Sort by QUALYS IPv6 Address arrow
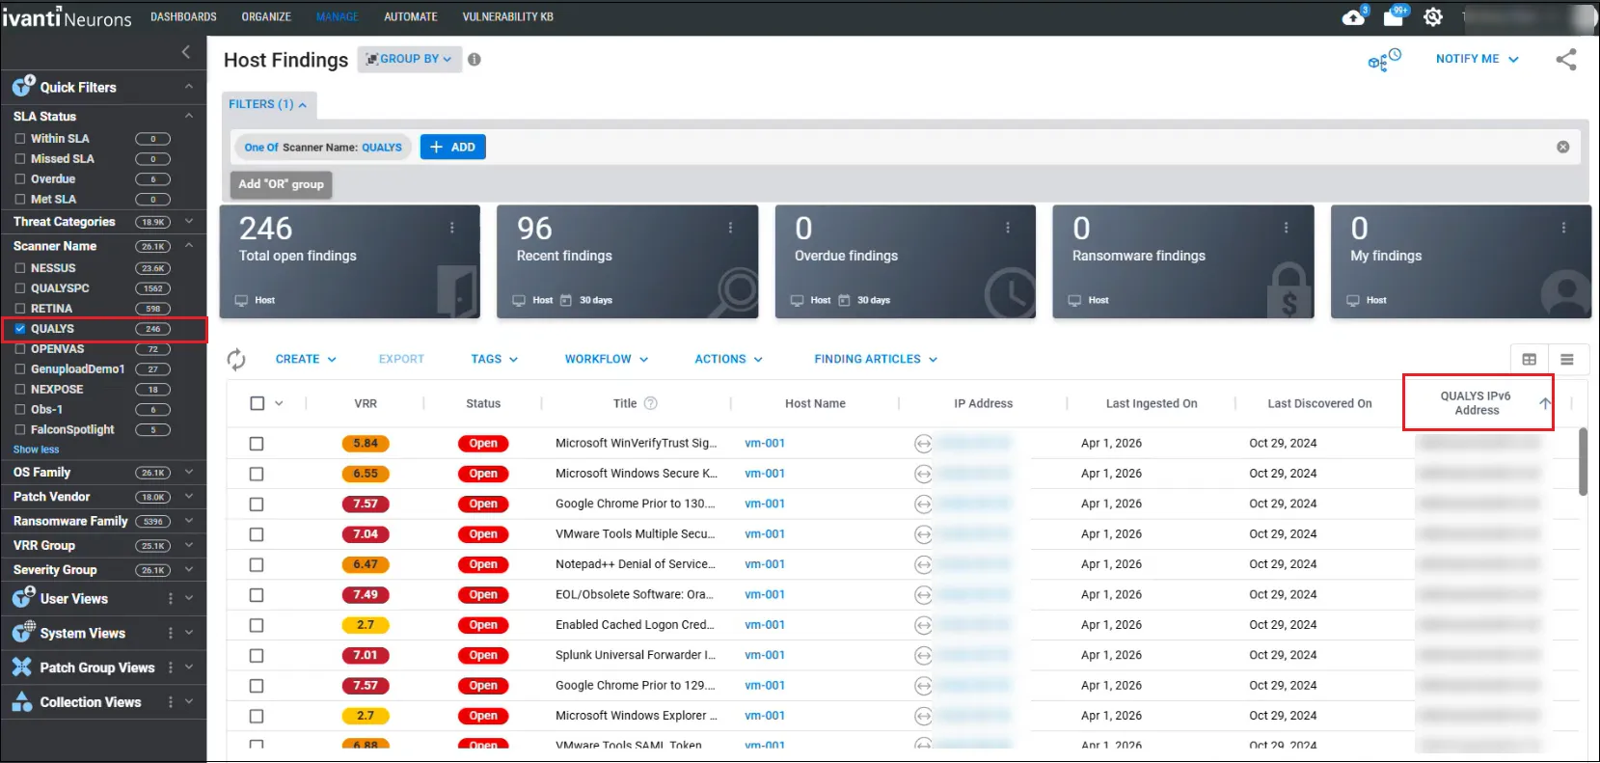Image resolution: width=1600 pixels, height=763 pixels. click(x=1545, y=403)
